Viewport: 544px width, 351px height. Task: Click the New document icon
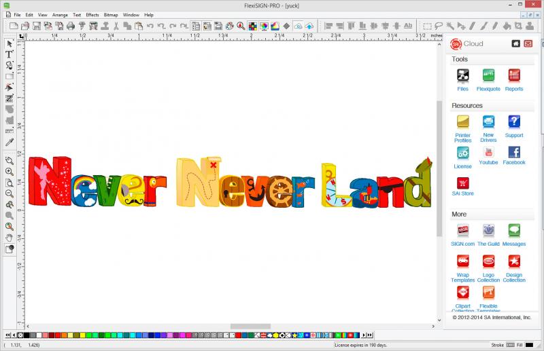tap(14, 26)
